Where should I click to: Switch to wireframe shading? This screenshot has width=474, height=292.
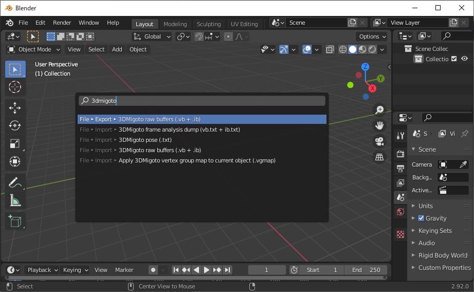[342, 49]
